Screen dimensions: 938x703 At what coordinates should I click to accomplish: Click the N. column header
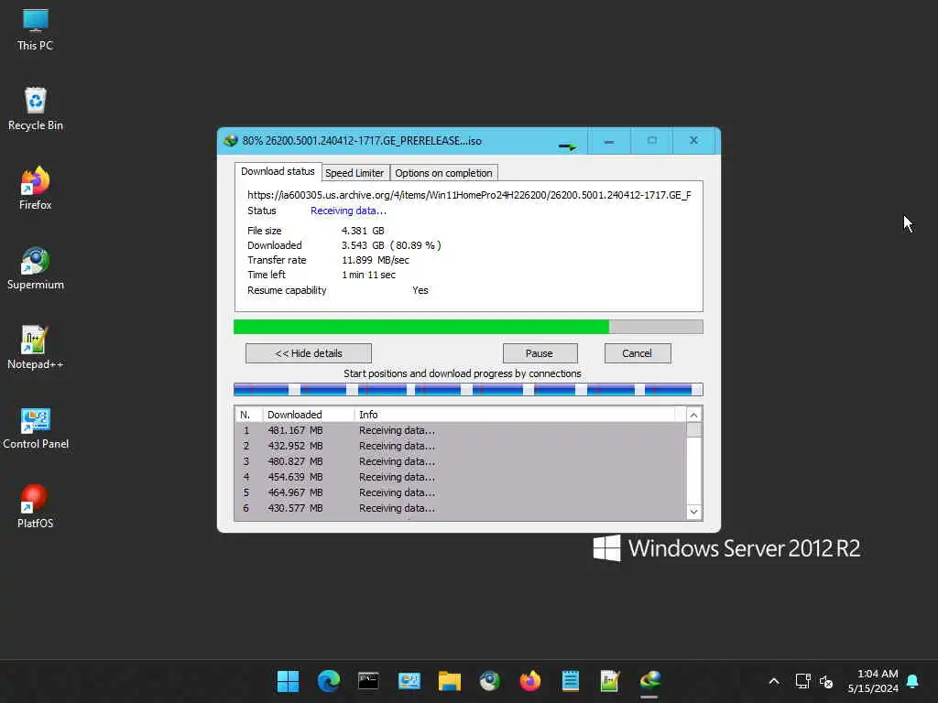tap(249, 415)
